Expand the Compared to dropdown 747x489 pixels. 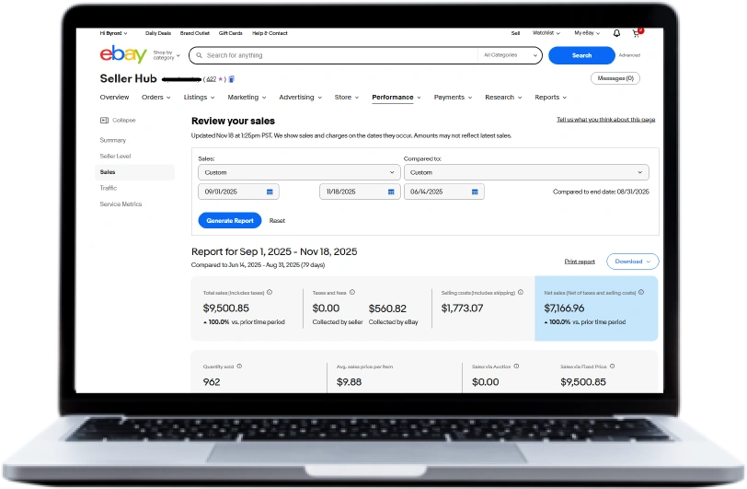pos(525,172)
